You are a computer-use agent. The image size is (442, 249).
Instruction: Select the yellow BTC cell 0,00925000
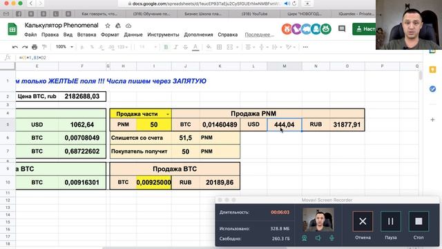(x=154, y=183)
